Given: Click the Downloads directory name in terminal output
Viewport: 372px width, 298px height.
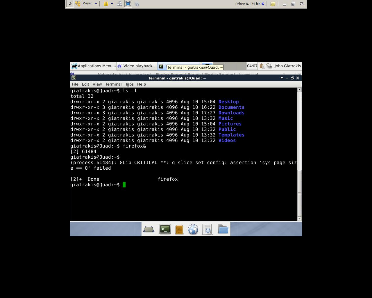Looking at the screenshot, I should [x=231, y=113].
